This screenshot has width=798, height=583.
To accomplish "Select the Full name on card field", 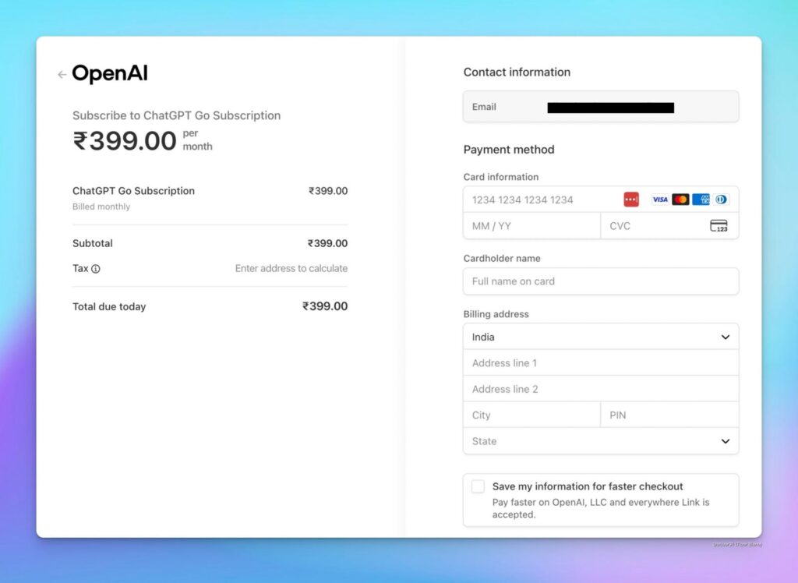I will [600, 281].
